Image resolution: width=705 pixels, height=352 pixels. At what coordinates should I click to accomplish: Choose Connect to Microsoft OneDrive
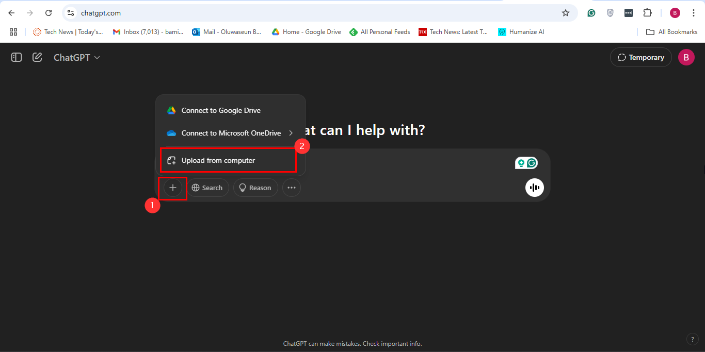[x=230, y=133]
